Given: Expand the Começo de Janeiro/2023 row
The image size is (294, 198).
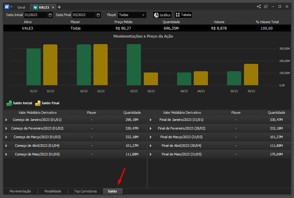Looking at the screenshot, I should click(x=6, y=120).
